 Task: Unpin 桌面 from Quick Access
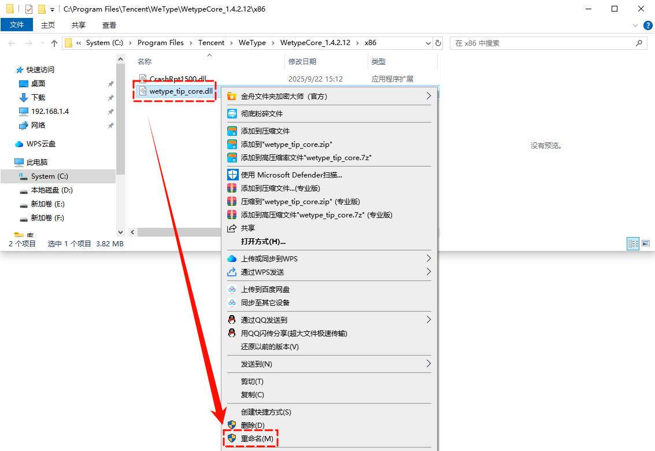(110, 83)
